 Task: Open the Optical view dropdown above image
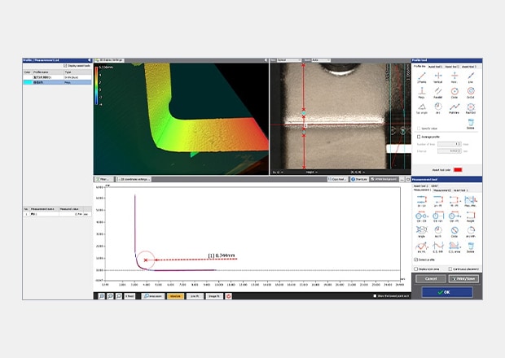coord(288,59)
